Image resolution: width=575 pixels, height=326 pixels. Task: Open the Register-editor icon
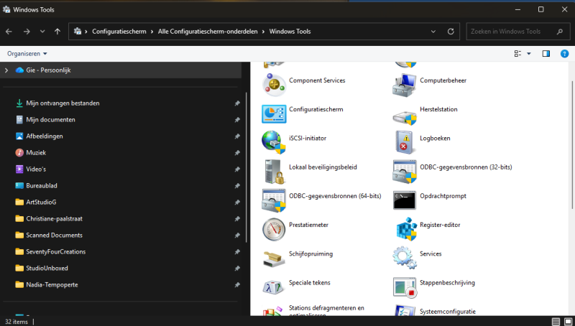coord(406,229)
